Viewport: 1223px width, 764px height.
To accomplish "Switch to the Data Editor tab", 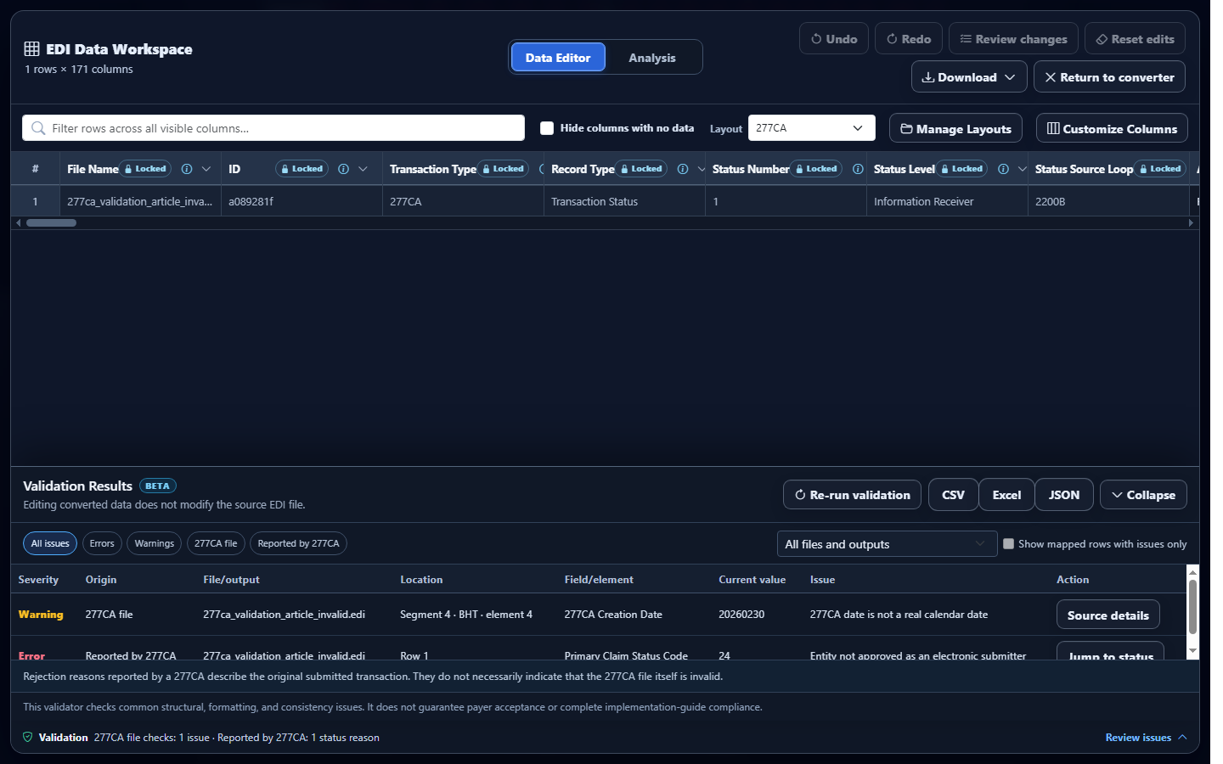I will coord(557,58).
